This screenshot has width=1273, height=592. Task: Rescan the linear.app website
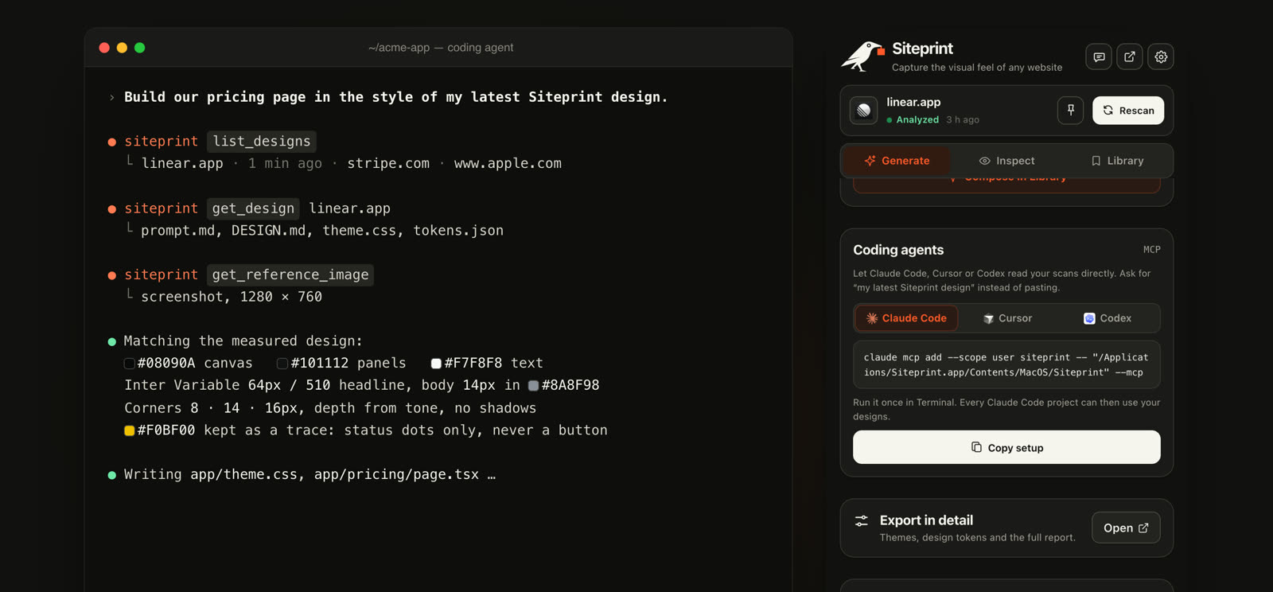pyautogui.click(x=1128, y=111)
